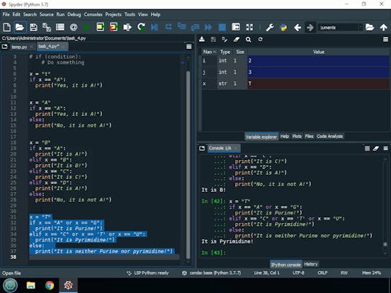Go forward with the right arrow icon
This screenshot has width=391, height=293.
(310, 28)
